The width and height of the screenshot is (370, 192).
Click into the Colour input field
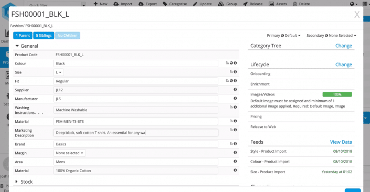136,63
